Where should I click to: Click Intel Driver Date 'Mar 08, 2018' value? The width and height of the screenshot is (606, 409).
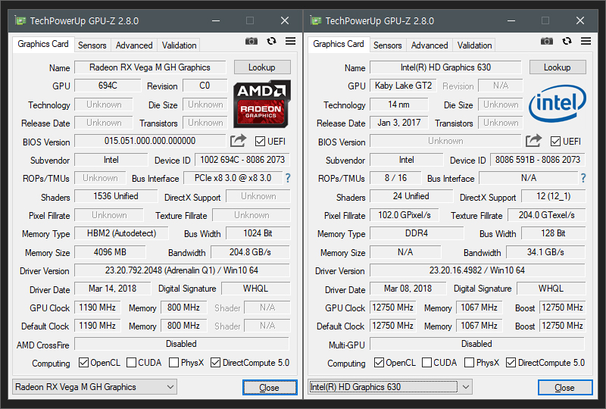pyautogui.click(x=408, y=289)
